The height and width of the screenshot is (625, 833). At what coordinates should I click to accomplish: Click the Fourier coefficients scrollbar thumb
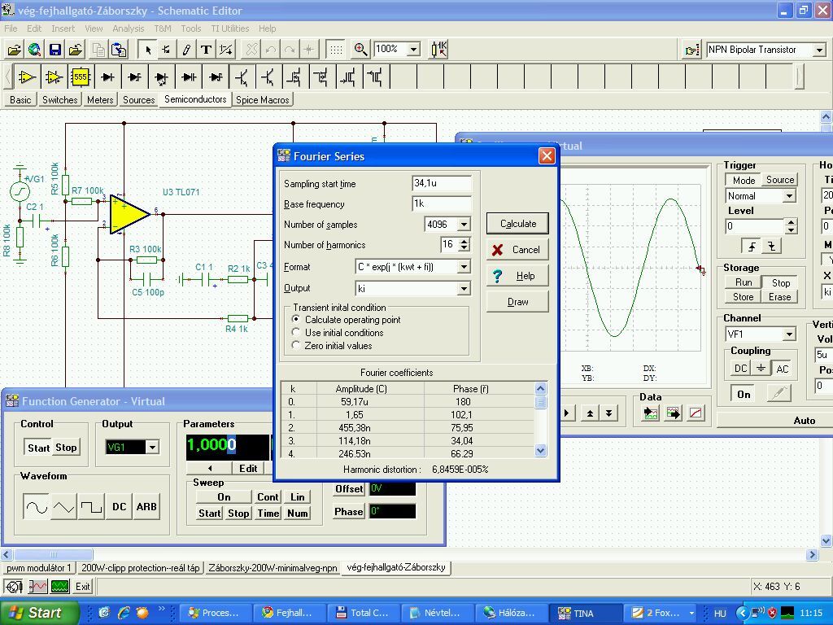coord(540,402)
